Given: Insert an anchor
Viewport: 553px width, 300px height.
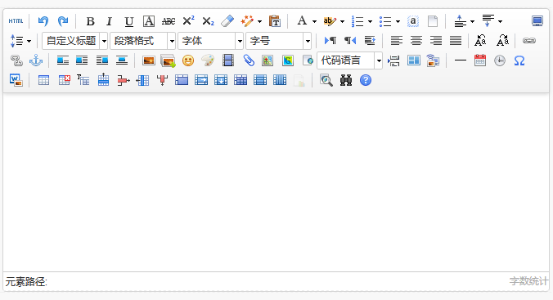Looking at the screenshot, I should [36, 60].
